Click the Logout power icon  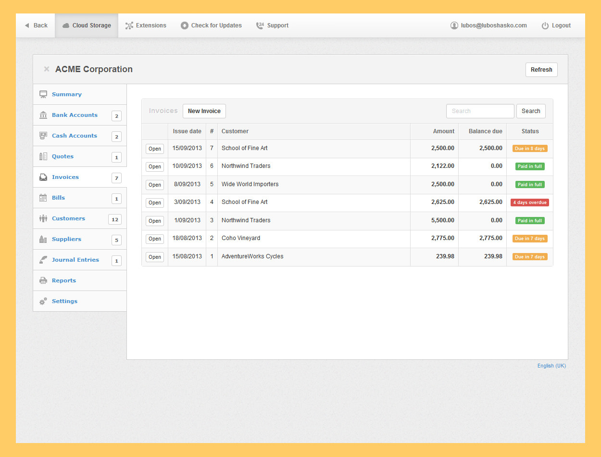coord(545,25)
